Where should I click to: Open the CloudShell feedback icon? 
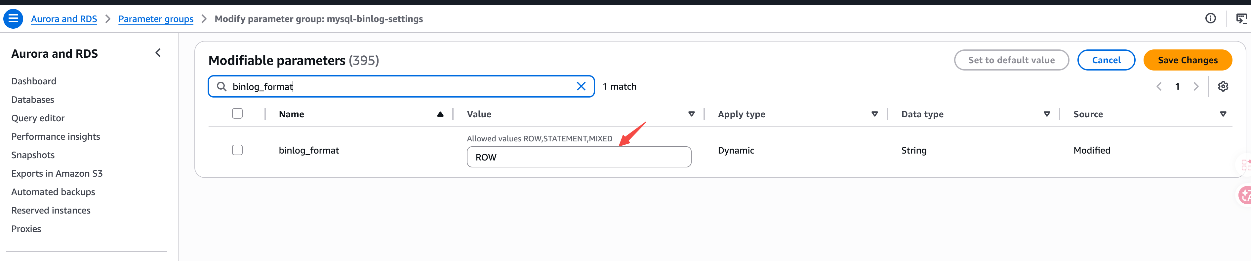(x=1241, y=19)
